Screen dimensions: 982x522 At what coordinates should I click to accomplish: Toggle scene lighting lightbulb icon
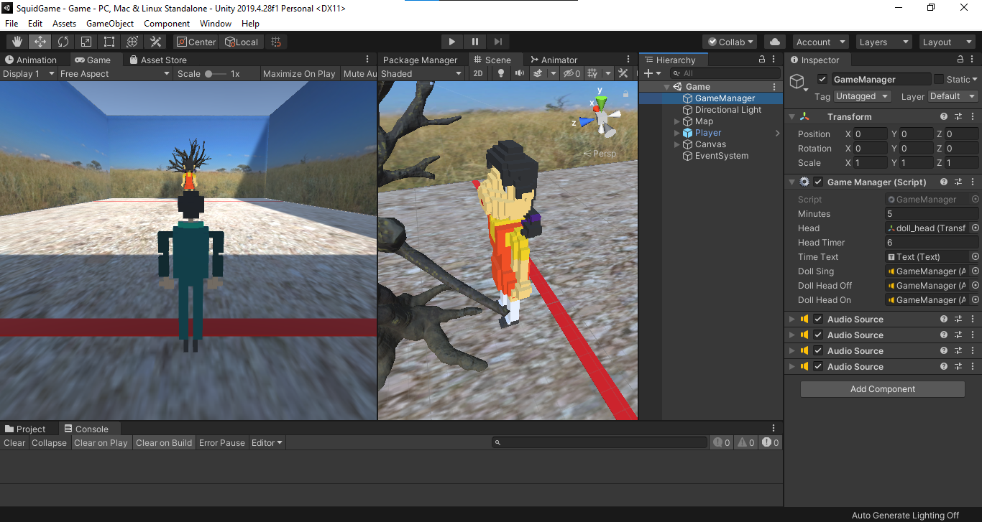pos(501,73)
